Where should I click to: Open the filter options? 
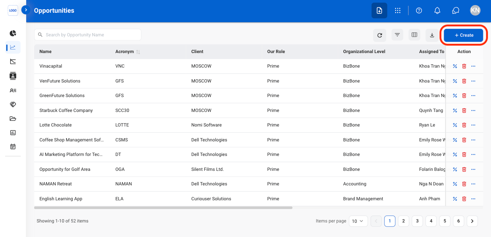[x=397, y=35]
